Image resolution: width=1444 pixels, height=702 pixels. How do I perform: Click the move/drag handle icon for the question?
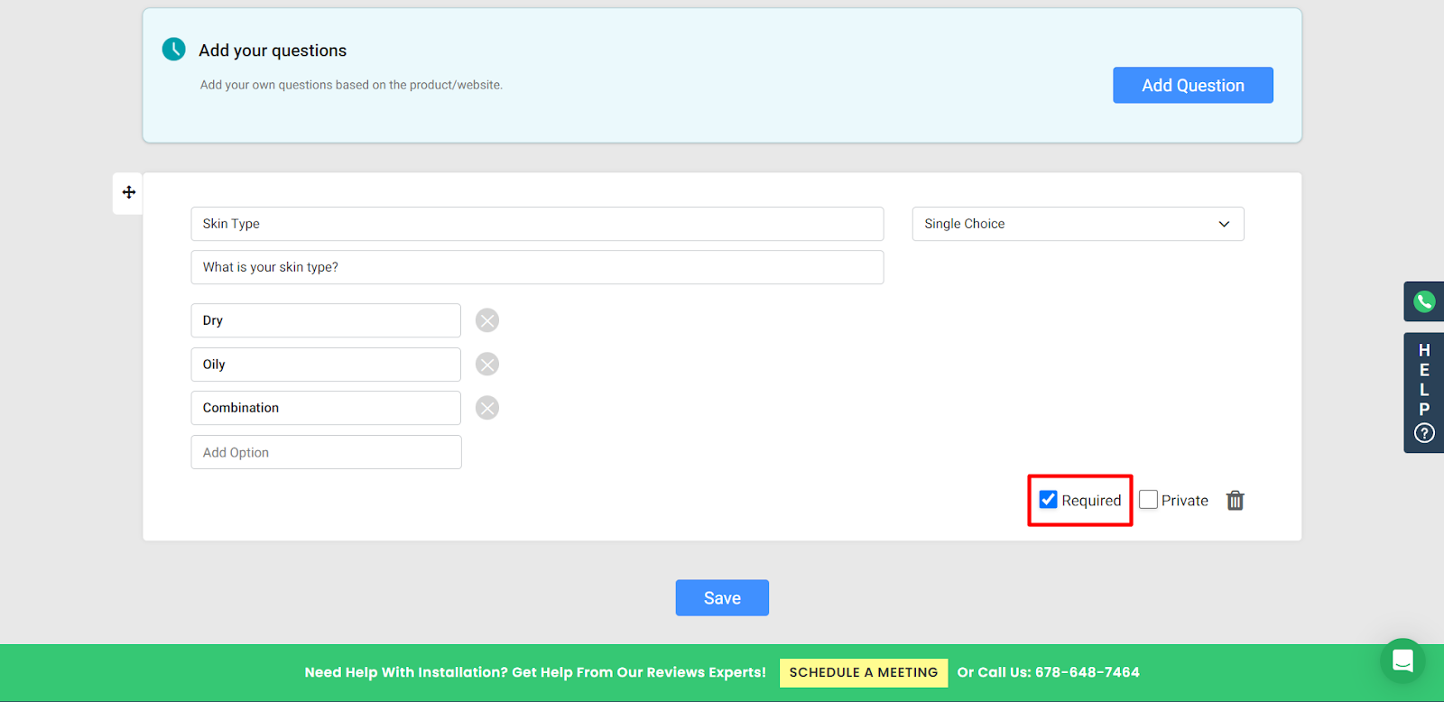(x=128, y=192)
